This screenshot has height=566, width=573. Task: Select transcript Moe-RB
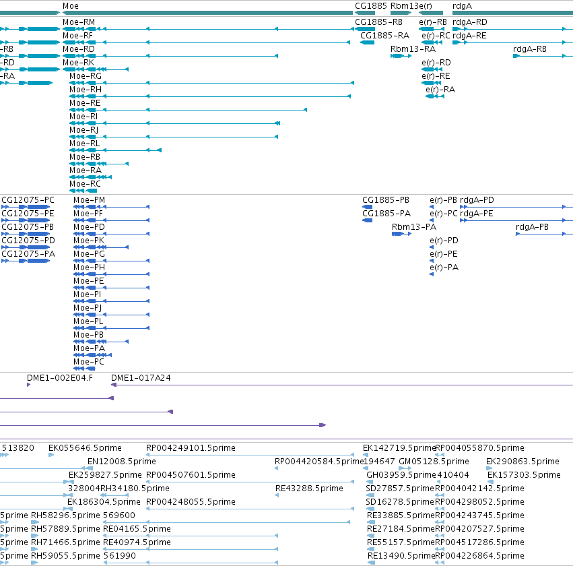(85, 157)
